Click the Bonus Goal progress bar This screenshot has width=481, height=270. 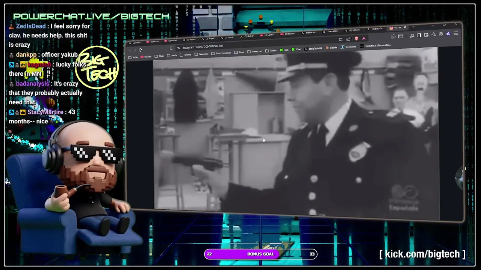tap(260, 254)
